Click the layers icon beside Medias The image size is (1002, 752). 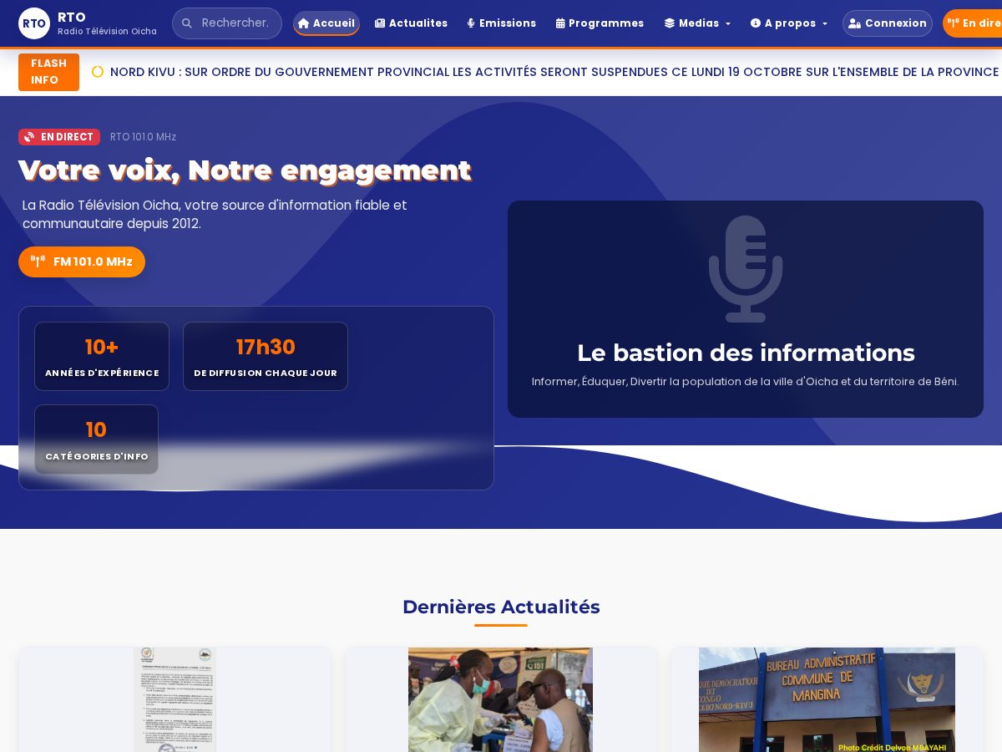[x=670, y=23]
